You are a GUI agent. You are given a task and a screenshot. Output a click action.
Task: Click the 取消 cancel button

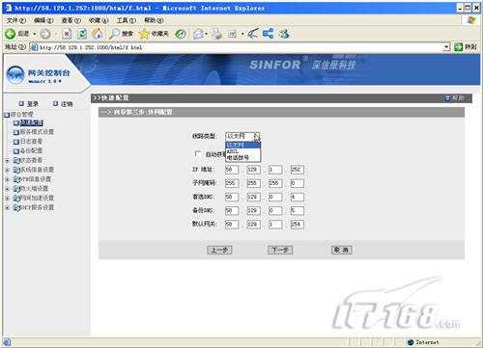point(342,250)
